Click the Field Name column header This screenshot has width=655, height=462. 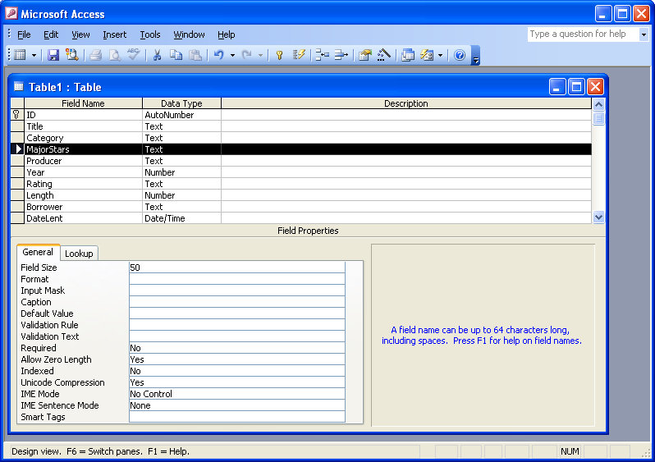[83, 103]
